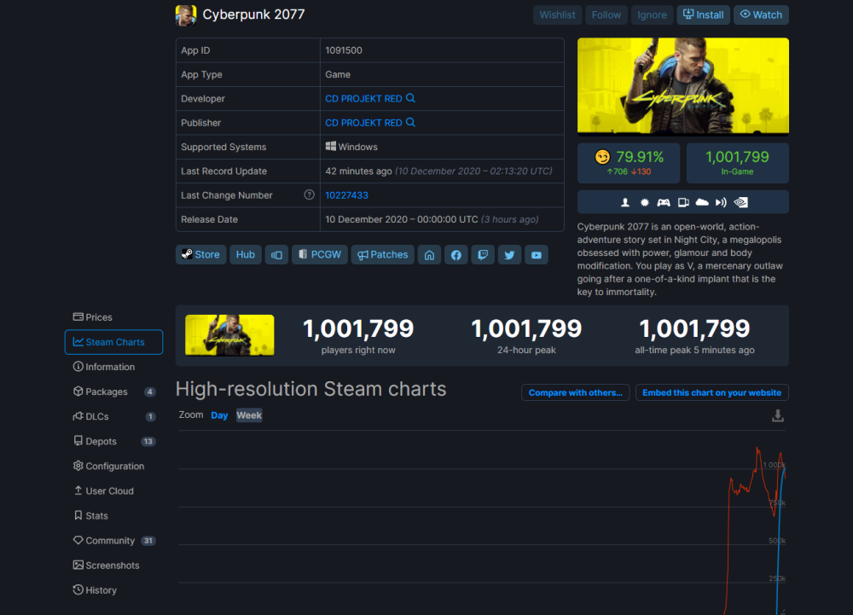This screenshot has height=615, width=853.
Task: Open the Patches button
Action: click(x=383, y=254)
